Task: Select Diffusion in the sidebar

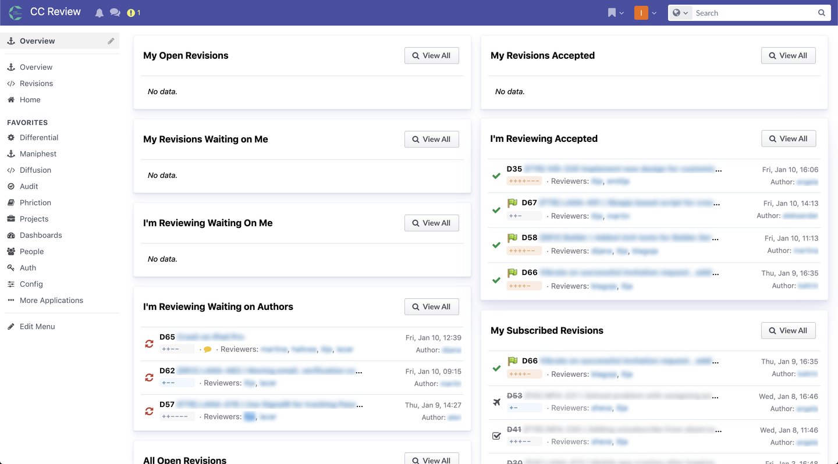Action: click(x=35, y=170)
